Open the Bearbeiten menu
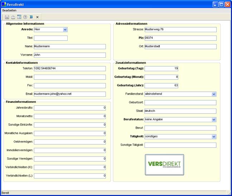 9,10
